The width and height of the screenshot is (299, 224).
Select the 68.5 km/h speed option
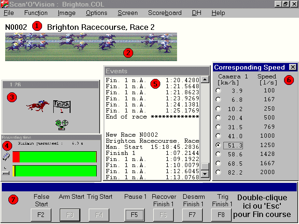click(218, 163)
